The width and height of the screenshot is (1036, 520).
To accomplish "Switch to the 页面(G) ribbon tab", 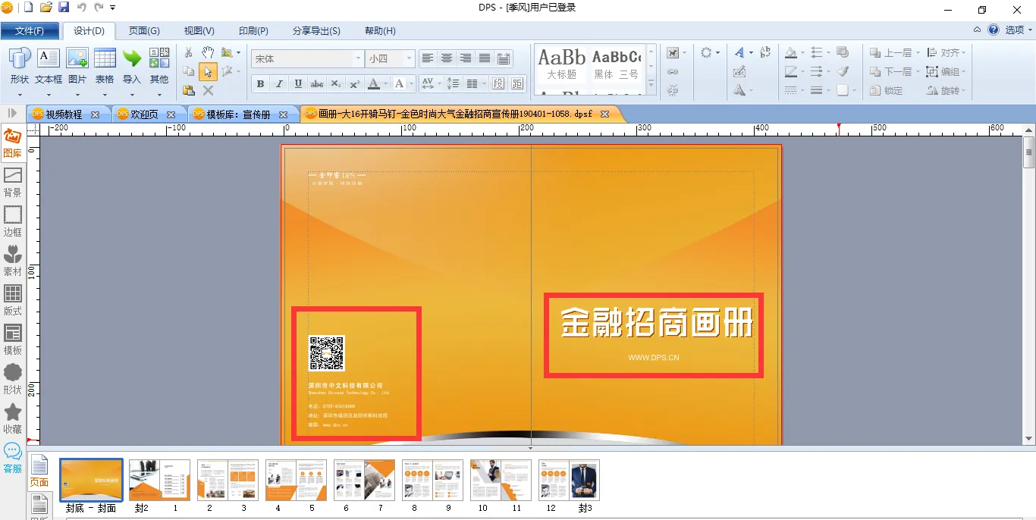I will point(144,31).
